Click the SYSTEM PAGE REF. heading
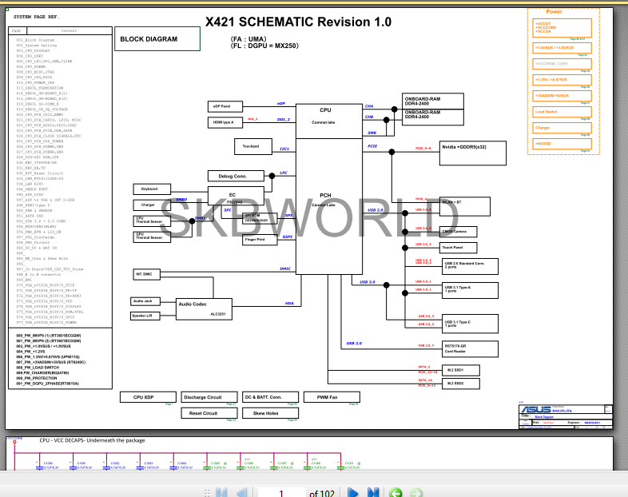 [36, 17]
